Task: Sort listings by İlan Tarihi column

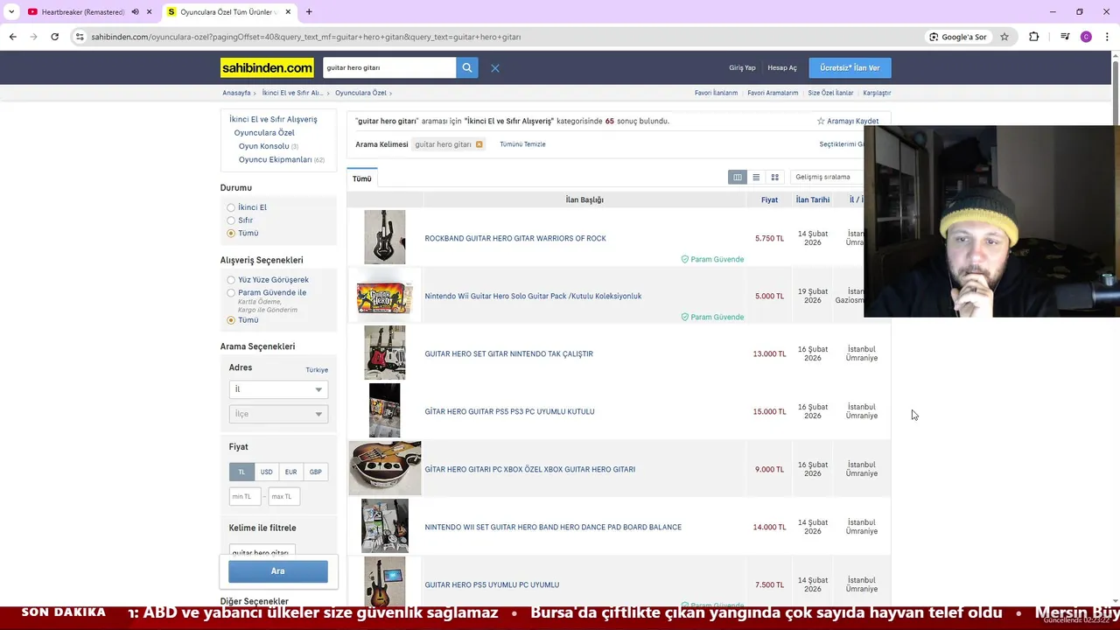Action: pos(813,199)
